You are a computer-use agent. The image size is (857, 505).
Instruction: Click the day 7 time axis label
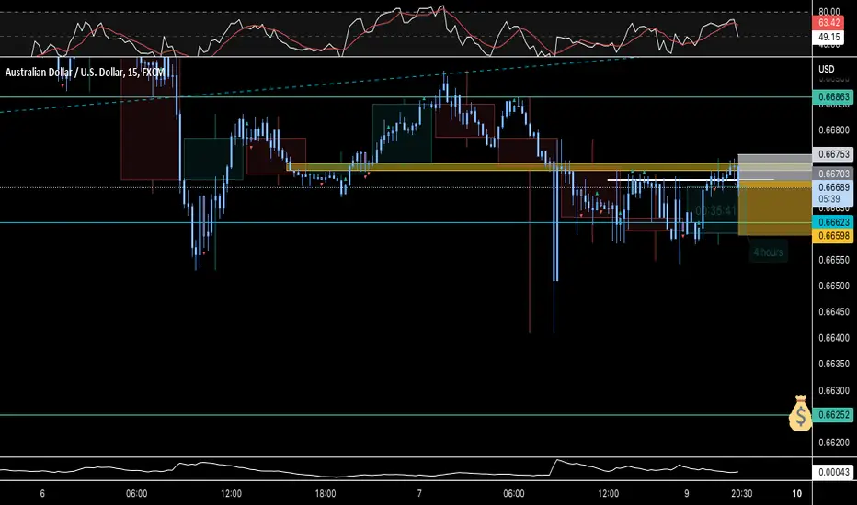[x=419, y=494]
